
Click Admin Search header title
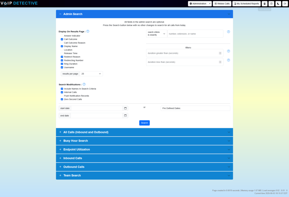click(73, 14)
